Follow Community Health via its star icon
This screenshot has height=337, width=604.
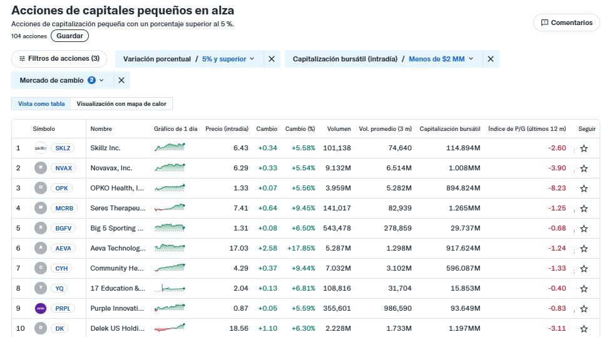point(584,269)
